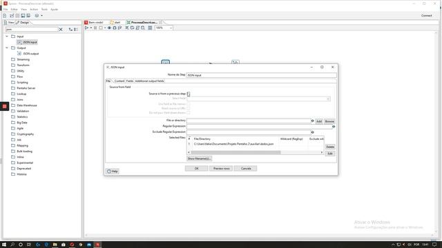Clear the steps search box with the X

[x=61, y=29]
